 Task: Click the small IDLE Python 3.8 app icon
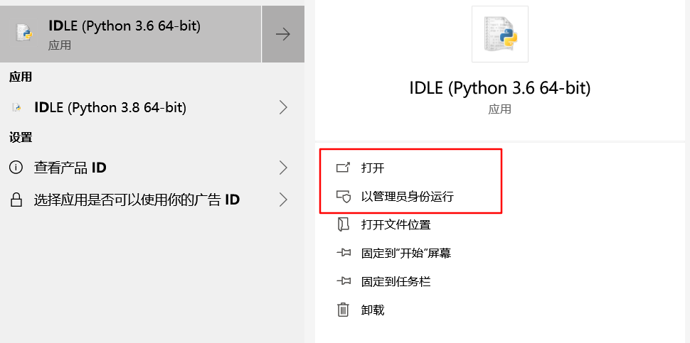tap(16, 108)
